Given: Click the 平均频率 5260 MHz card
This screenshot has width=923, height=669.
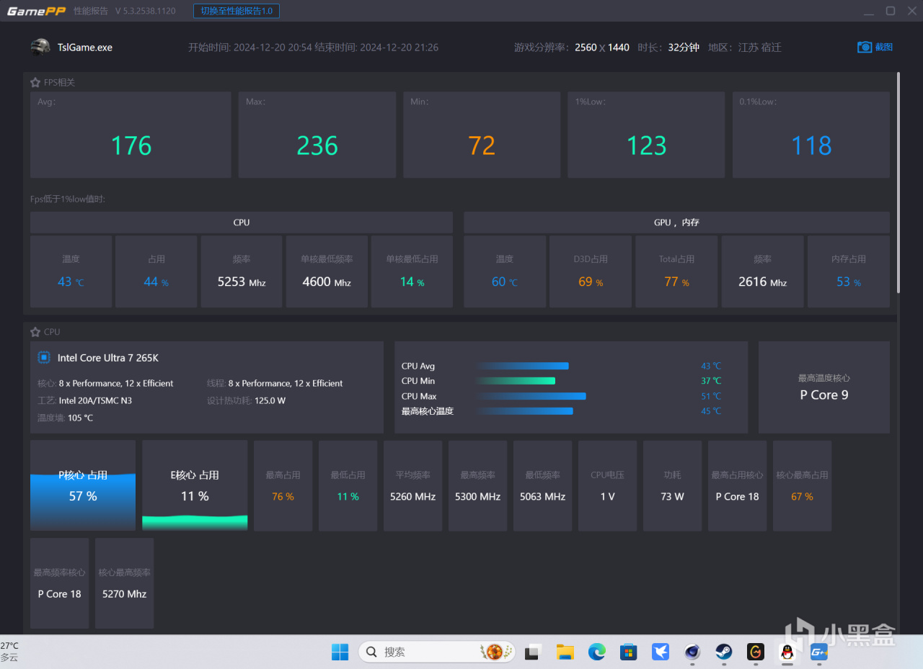Looking at the screenshot, I should point(412,485).
